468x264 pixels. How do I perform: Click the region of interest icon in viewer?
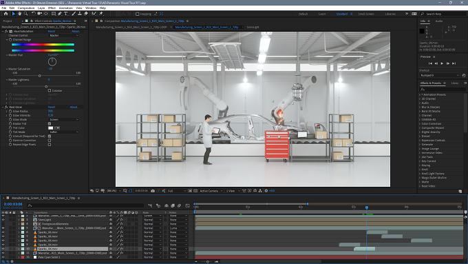[190, 191]
